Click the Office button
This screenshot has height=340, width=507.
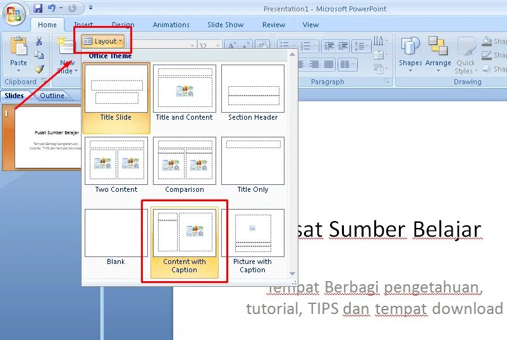[x=14, y=14]
